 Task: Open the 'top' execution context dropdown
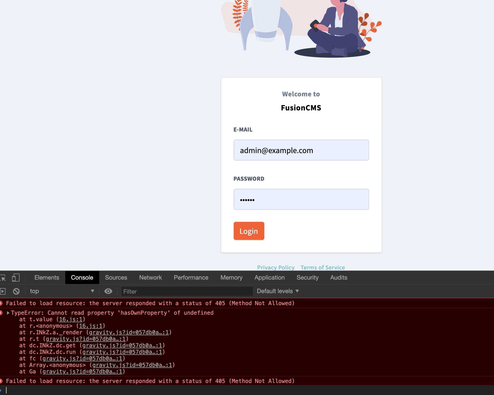[x=61, y=291]
